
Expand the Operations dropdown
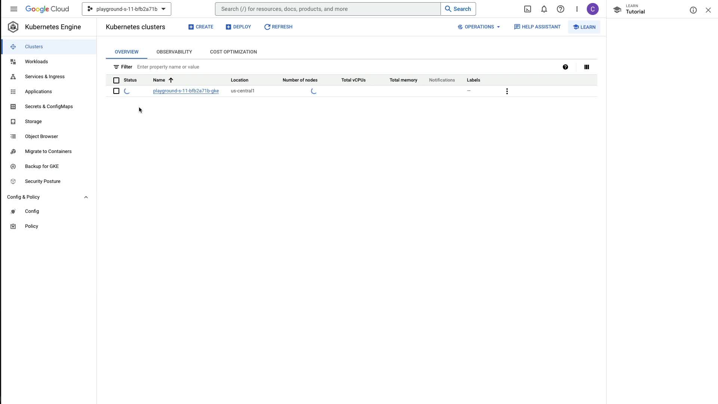pos(479,27)
